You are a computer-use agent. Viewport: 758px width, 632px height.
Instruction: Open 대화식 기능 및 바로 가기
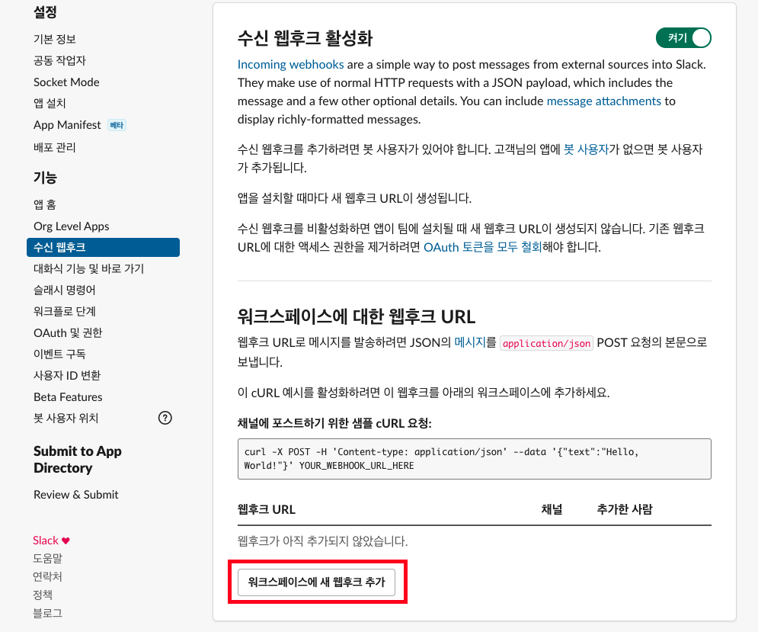(88, 268)
